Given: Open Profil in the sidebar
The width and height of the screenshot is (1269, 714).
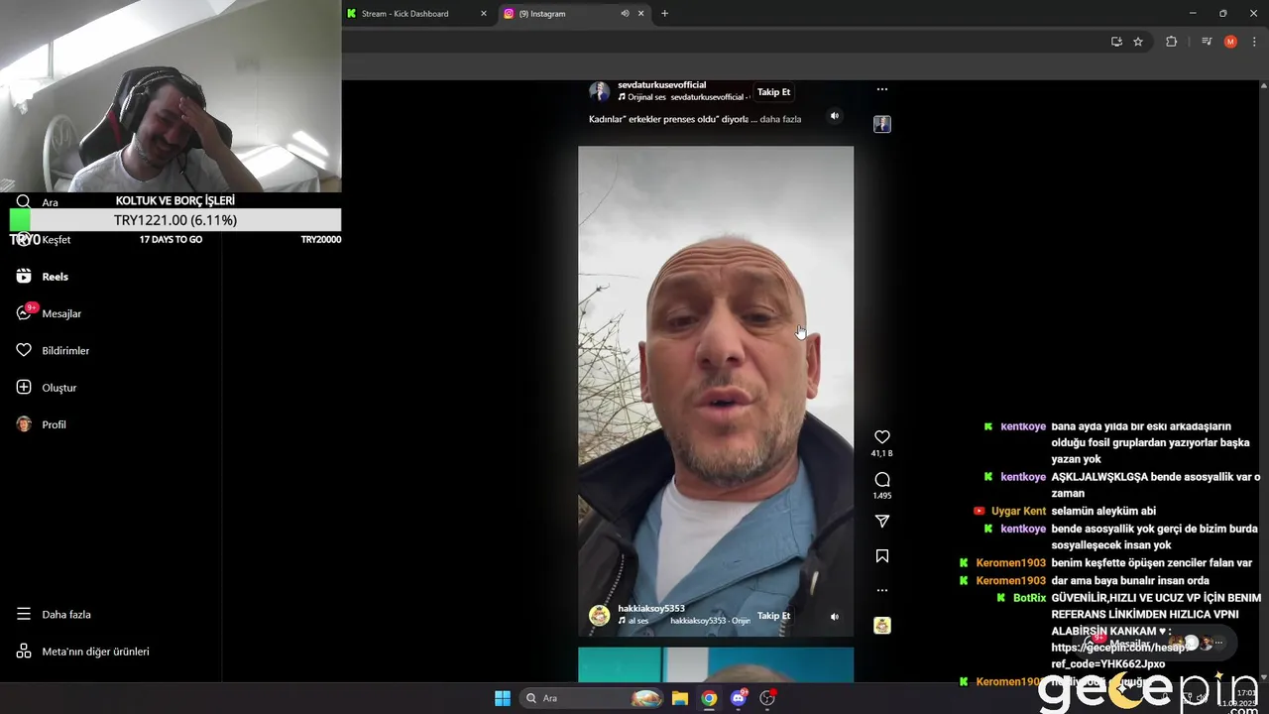Looking at the screenshot, I should point(42,424).
